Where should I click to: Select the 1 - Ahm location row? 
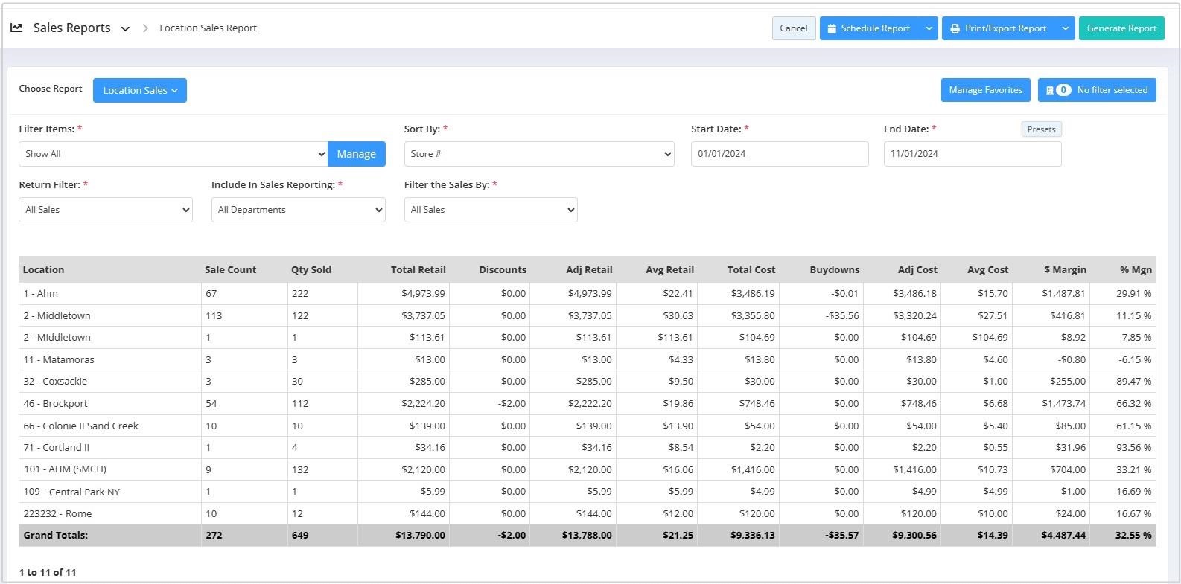[587, 293]
